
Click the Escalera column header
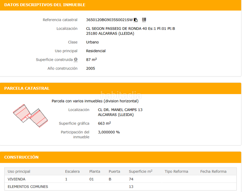[72, 172]
